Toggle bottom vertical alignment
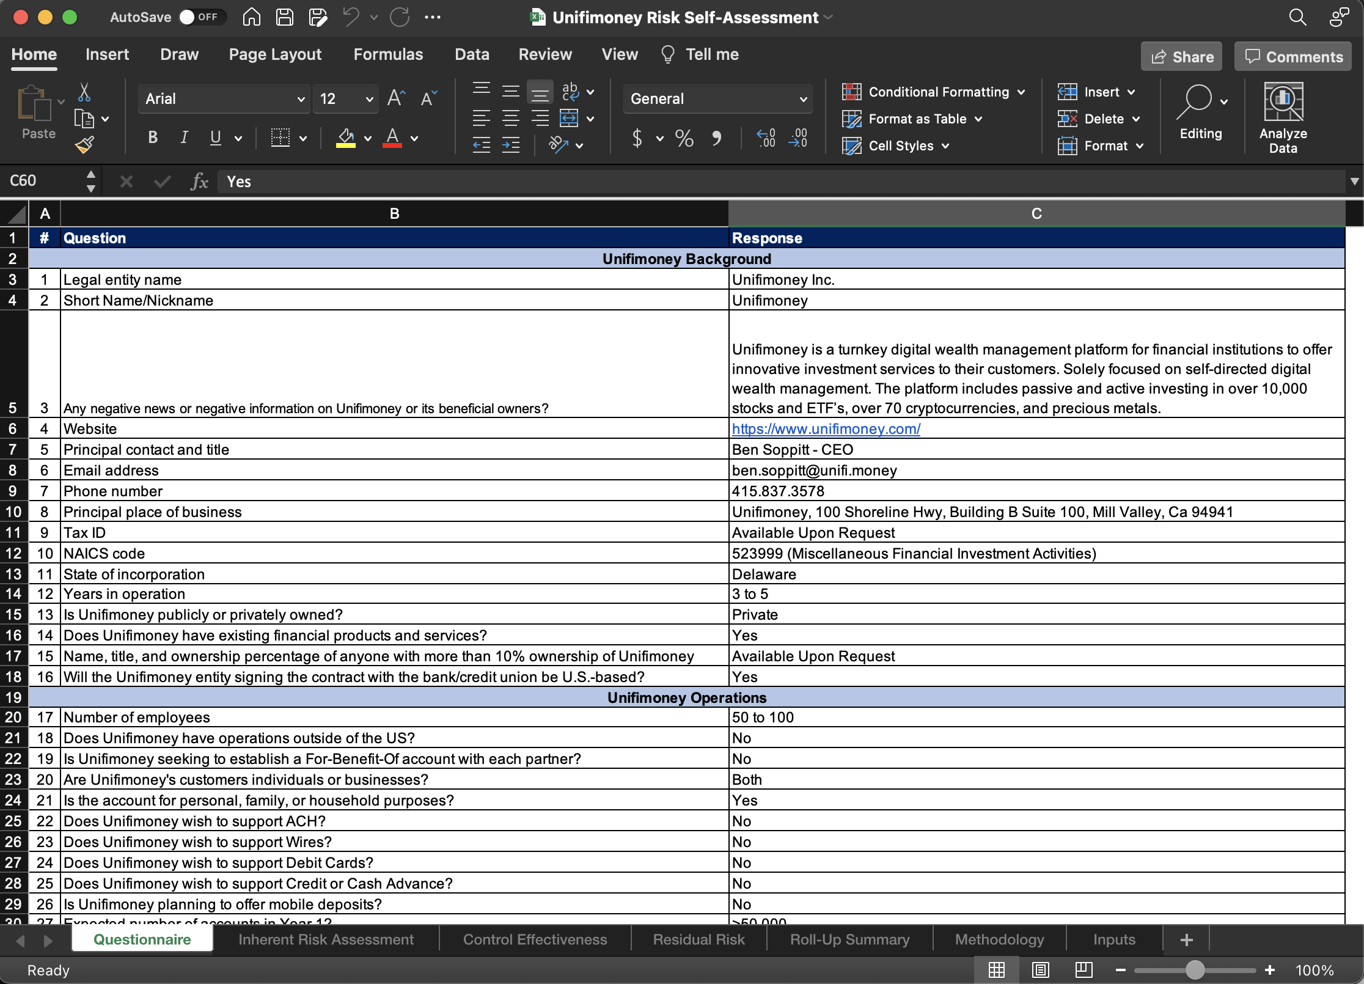This screenshot has height=984, width=1364. (540, 92)
